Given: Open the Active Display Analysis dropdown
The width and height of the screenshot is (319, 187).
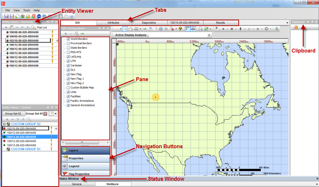Looking at the screenshot, I should pos(209,35).
